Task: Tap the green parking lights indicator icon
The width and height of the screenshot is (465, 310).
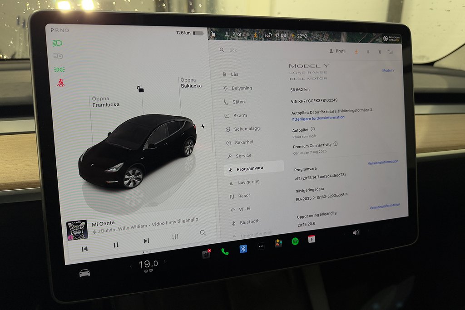Action: coord(59,69)
